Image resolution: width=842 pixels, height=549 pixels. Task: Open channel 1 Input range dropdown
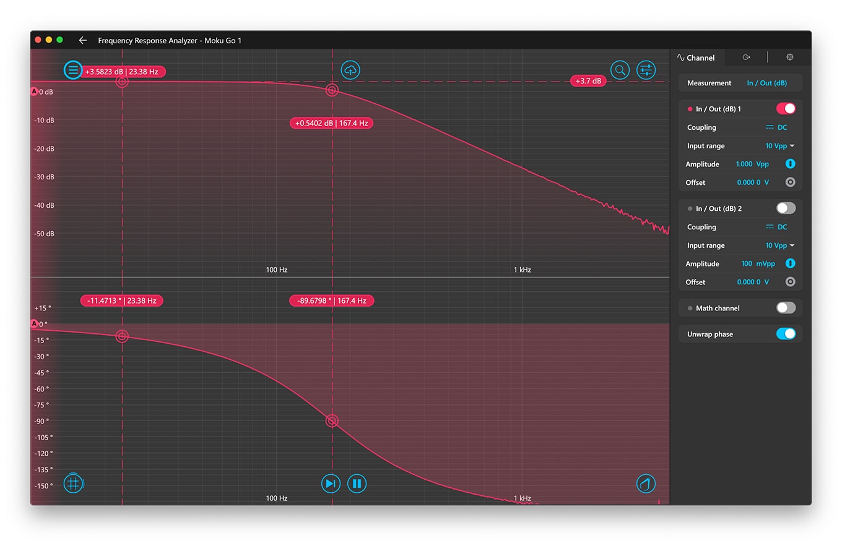coord(779,146)
